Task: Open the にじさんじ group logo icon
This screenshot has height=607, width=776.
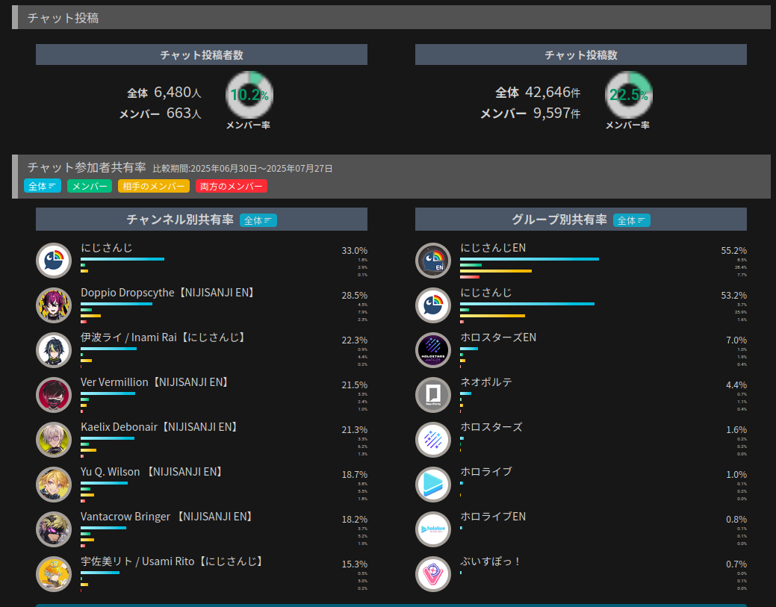Action: click(433, 305)
